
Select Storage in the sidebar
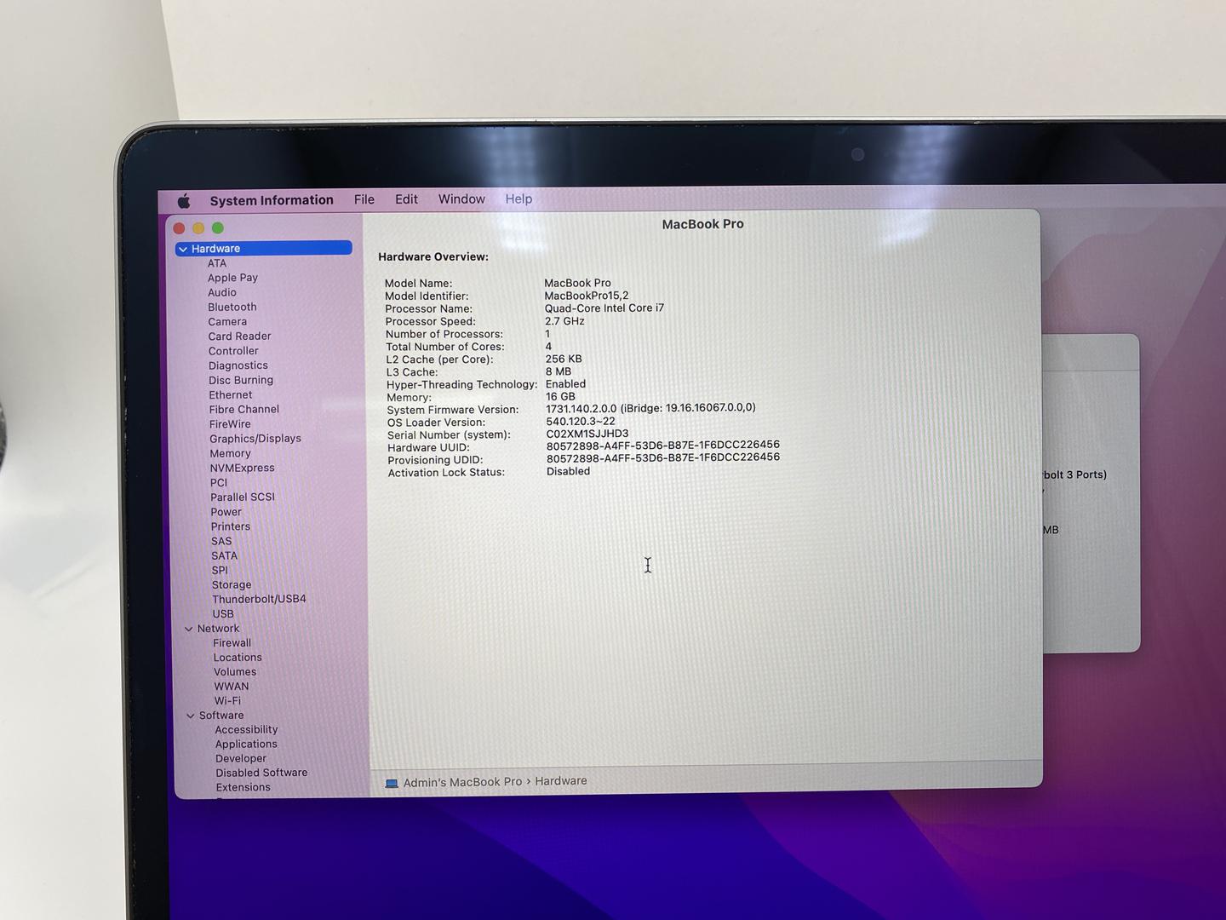pos(232,585)
